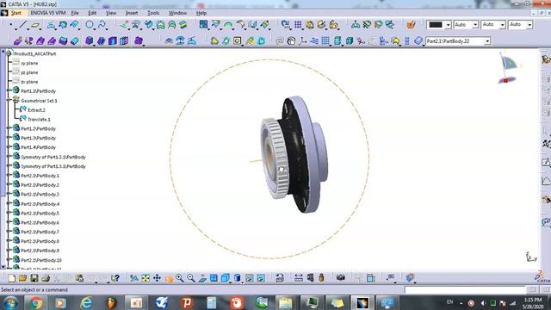Open the Tools menu
The image size is (551, 310).
tap(153, 13)
